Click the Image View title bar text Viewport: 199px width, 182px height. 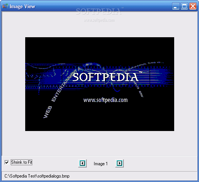tap(23, 6)
